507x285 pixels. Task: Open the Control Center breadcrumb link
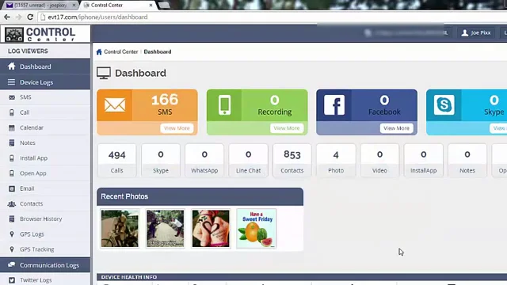tap(121, 51)
